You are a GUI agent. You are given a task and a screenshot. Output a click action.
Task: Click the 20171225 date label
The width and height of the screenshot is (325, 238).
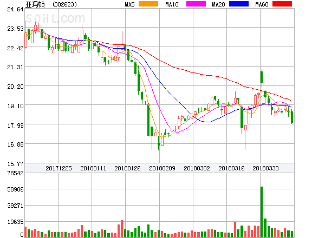58,168
